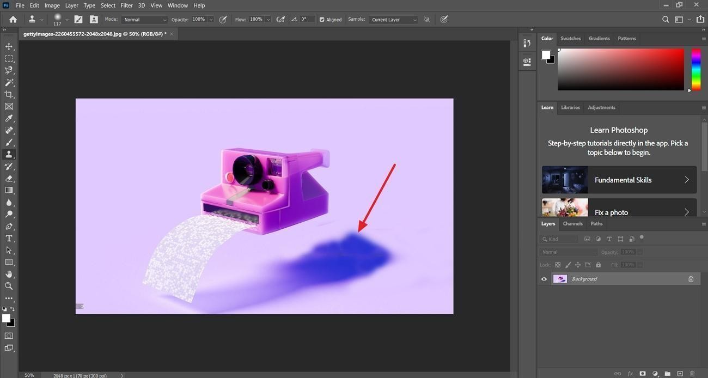Select the Blur tool
The image size is (708, 378).
9,202
